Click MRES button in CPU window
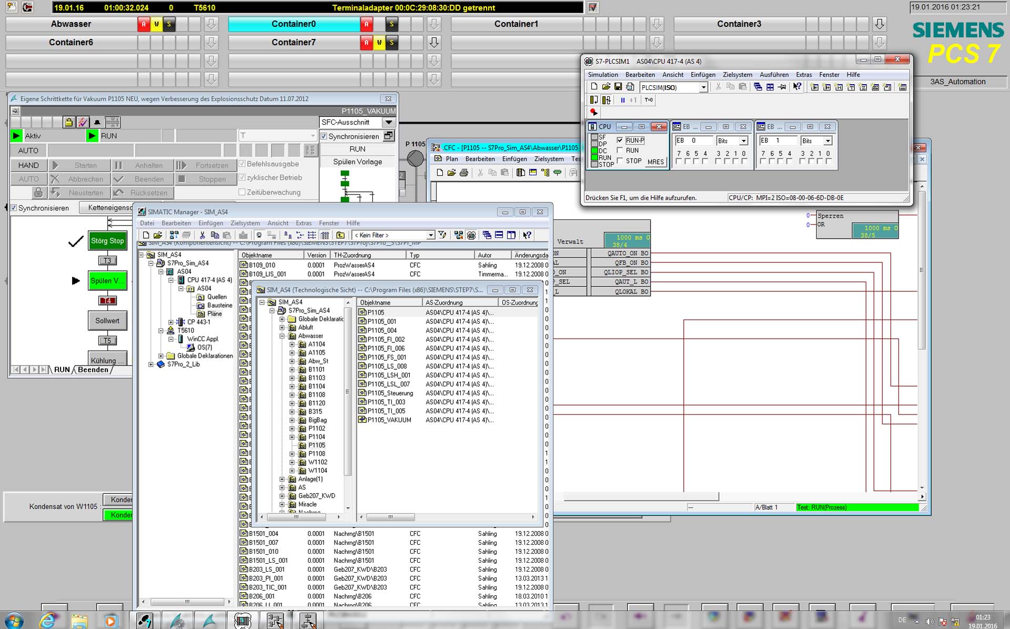The height and width of the screenshot is (629, 1010). (x=655, y=162)
